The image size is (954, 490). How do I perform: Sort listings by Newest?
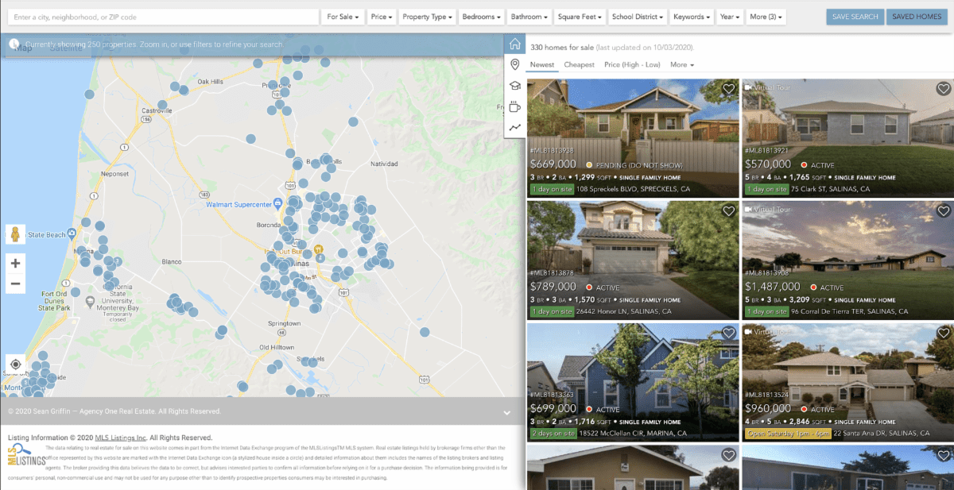542,64
